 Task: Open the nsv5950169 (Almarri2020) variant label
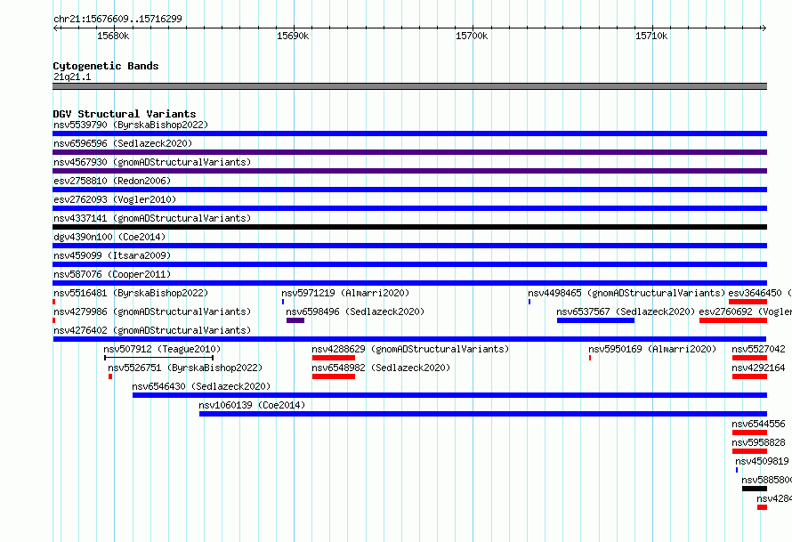652,349
